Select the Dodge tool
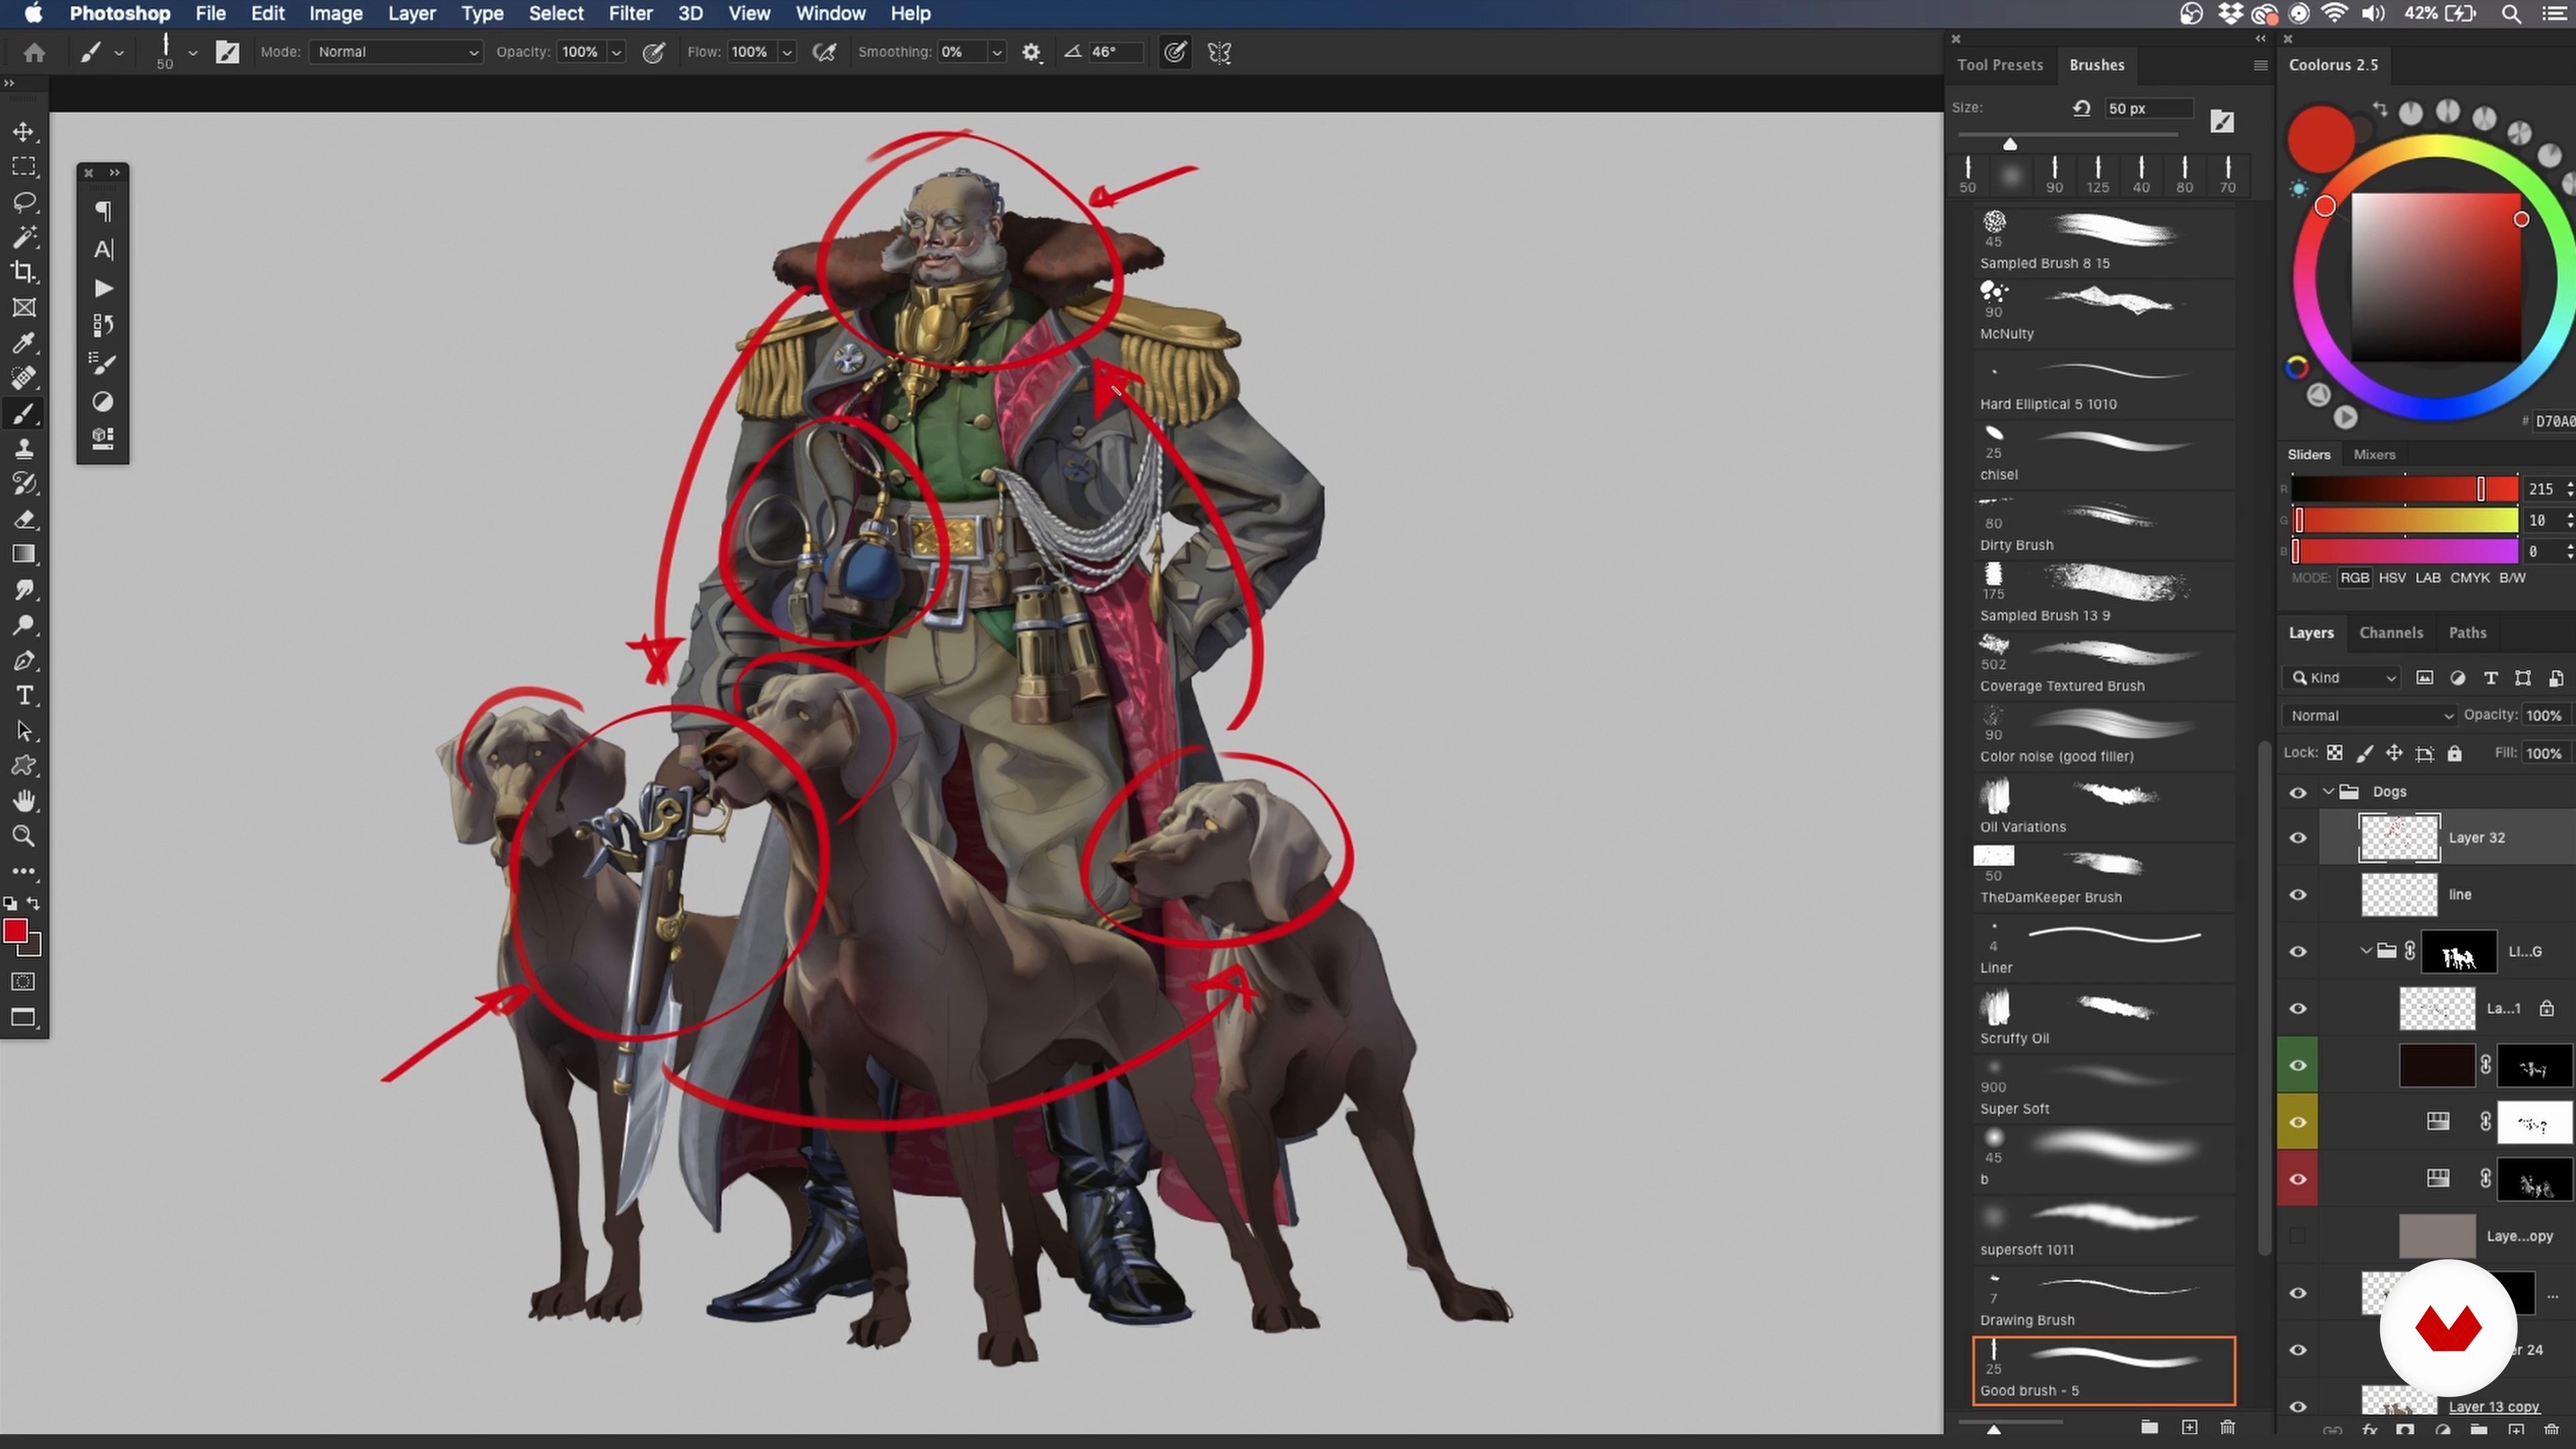The image size is (2576, 1449). 24,625
